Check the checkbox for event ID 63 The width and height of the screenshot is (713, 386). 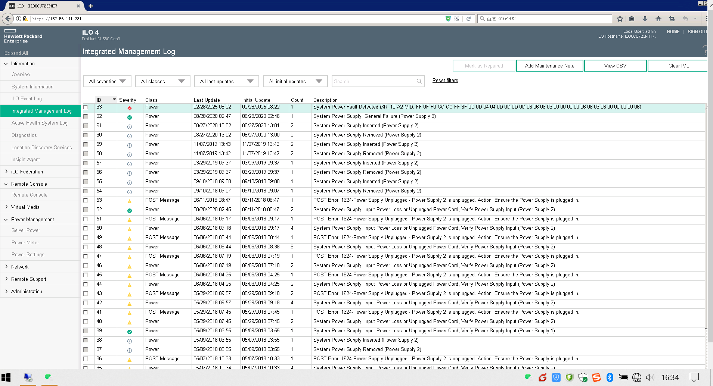[86, 107]
